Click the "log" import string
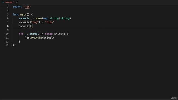 (27, 7)
